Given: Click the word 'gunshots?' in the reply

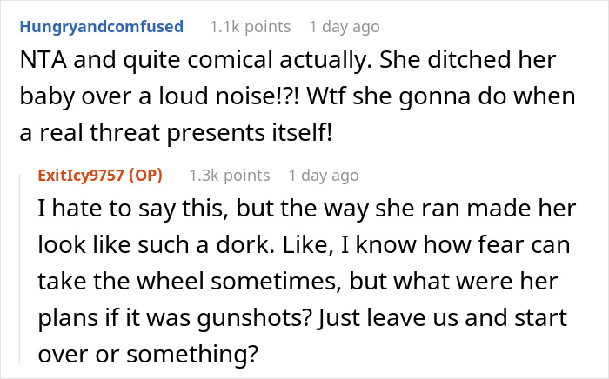Looking at the screenshot, I should [x=255, y=317].
